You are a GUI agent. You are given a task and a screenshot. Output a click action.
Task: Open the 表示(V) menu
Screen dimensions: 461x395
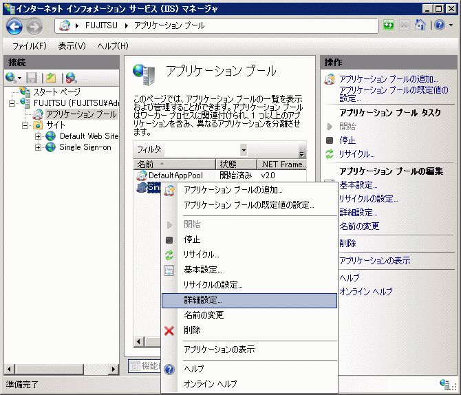(72, 46)
